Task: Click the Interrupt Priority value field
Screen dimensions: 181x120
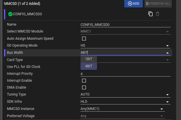Action: pyautogui.click(x=125, y=74)
